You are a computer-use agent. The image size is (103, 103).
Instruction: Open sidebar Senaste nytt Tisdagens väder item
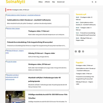point(84,29)
